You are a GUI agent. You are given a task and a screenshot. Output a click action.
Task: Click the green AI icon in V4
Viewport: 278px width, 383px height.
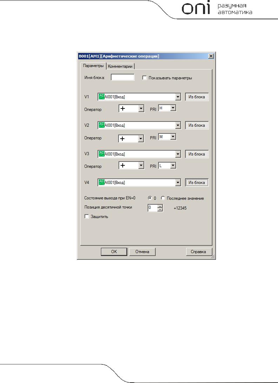[x=102, y=182]
